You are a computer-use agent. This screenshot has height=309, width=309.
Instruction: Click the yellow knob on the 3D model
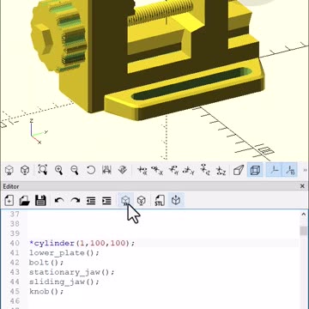pos(58,37)
